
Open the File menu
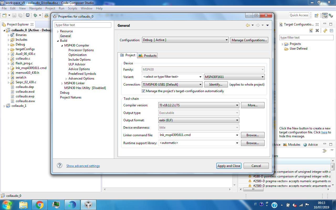(4, 8)
